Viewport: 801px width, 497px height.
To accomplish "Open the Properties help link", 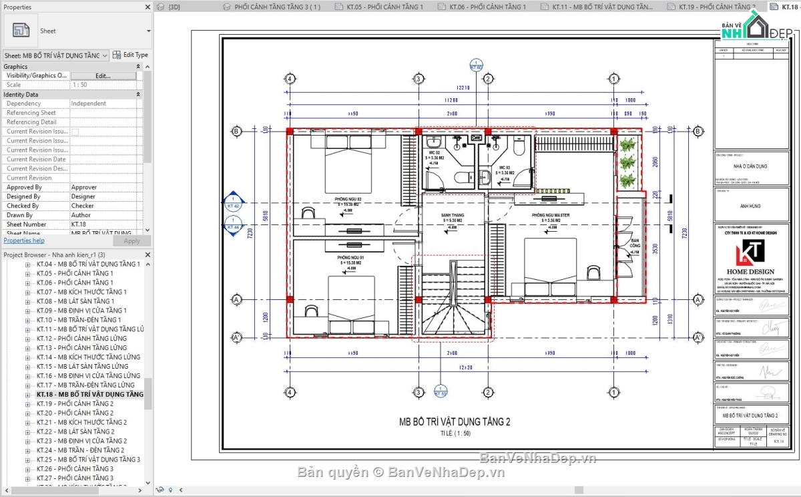I will tap(24, 240).
